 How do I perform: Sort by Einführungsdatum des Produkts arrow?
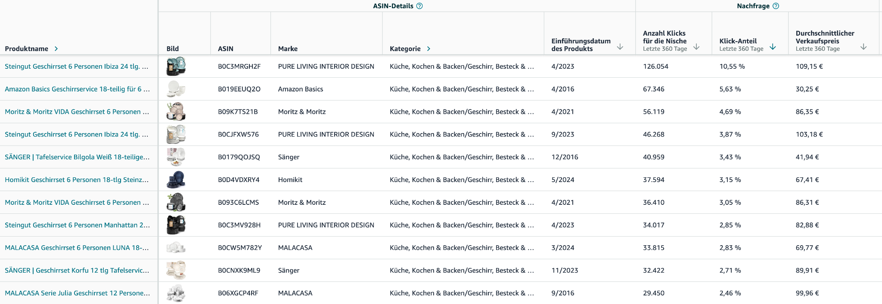point(620,47)
